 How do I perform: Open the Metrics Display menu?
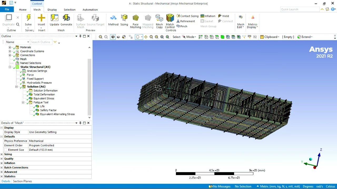(252, 22)
